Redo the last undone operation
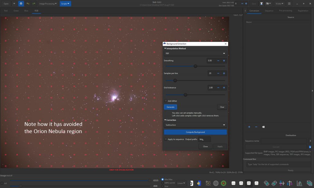 pos(34,4)
